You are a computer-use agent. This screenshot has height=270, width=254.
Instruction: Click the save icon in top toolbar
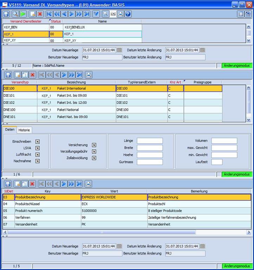(x=6, y=14)
